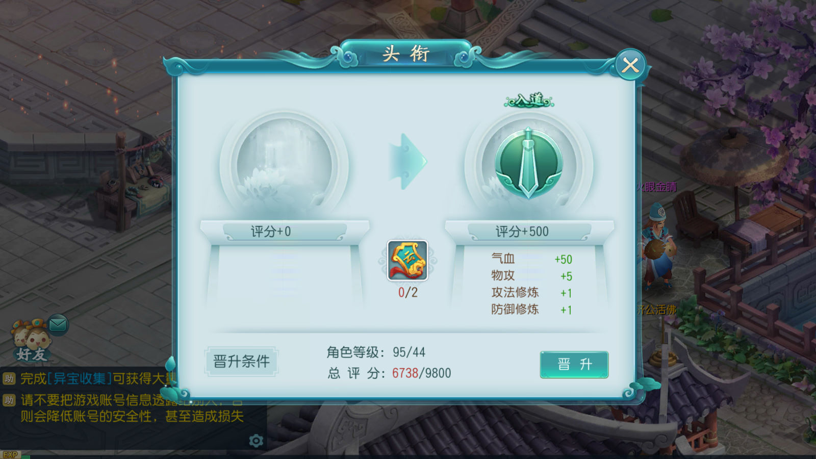The width and height of the screenshot is (816, 459).
Task: Click the required scroll item icon
Action: tap(407, 261)
